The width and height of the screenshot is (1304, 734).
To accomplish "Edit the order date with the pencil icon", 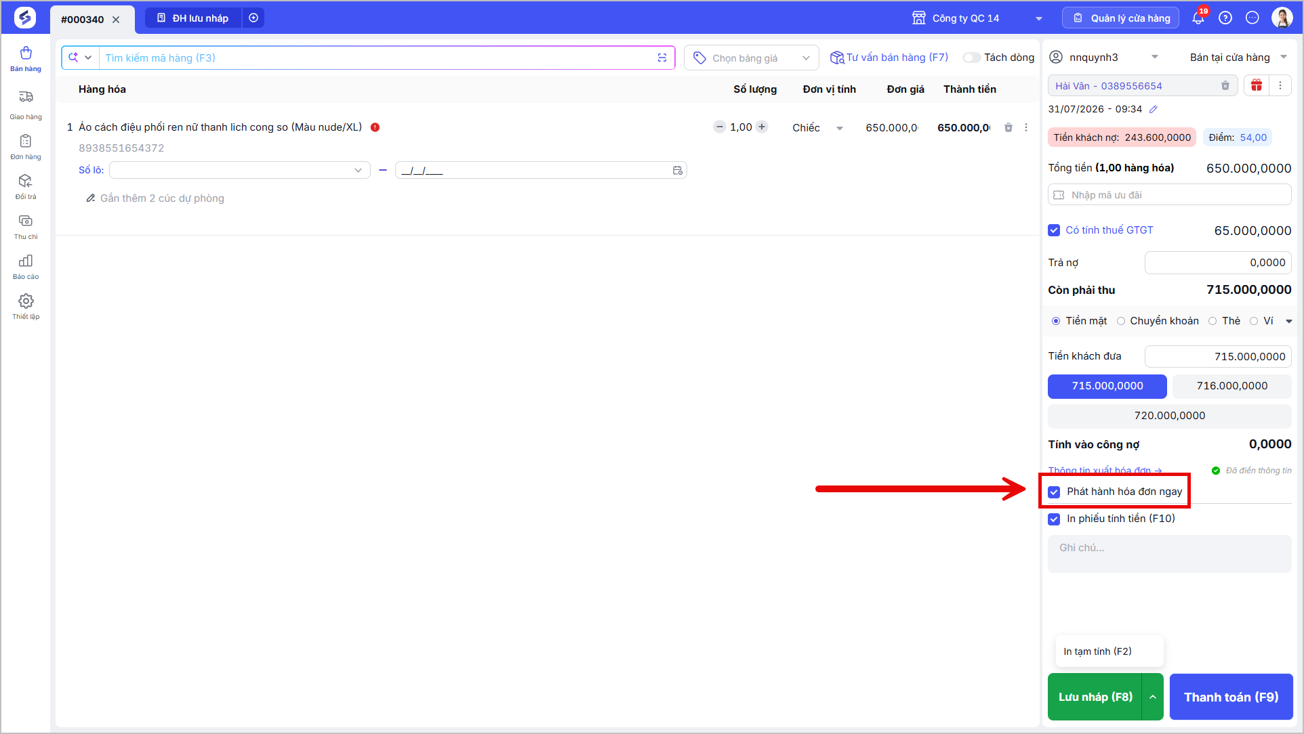I will tap(1154, 109).
